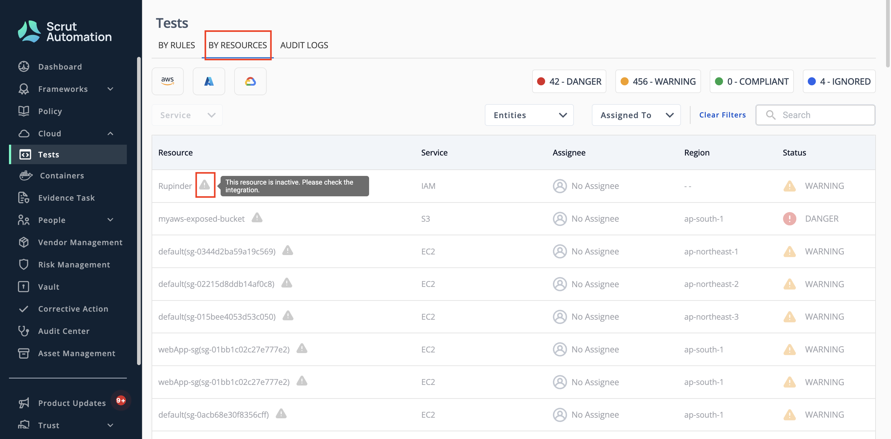Click the Audit Center stethoscope icon
Image resolution: width=891 pixels, height=439 pixels.
[x=24, y=331]
